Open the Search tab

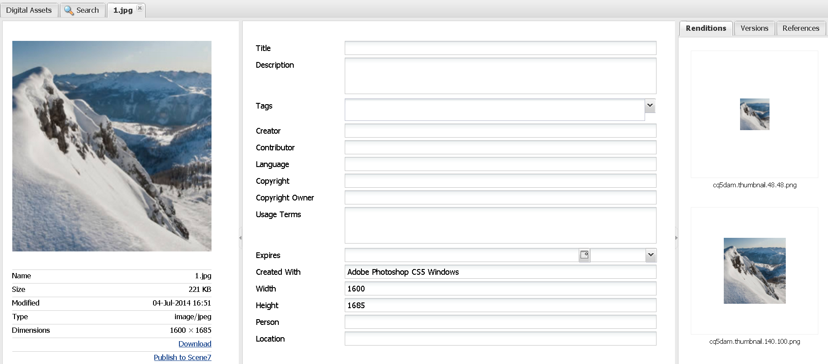pyautogui.click(x=82, y=10)
